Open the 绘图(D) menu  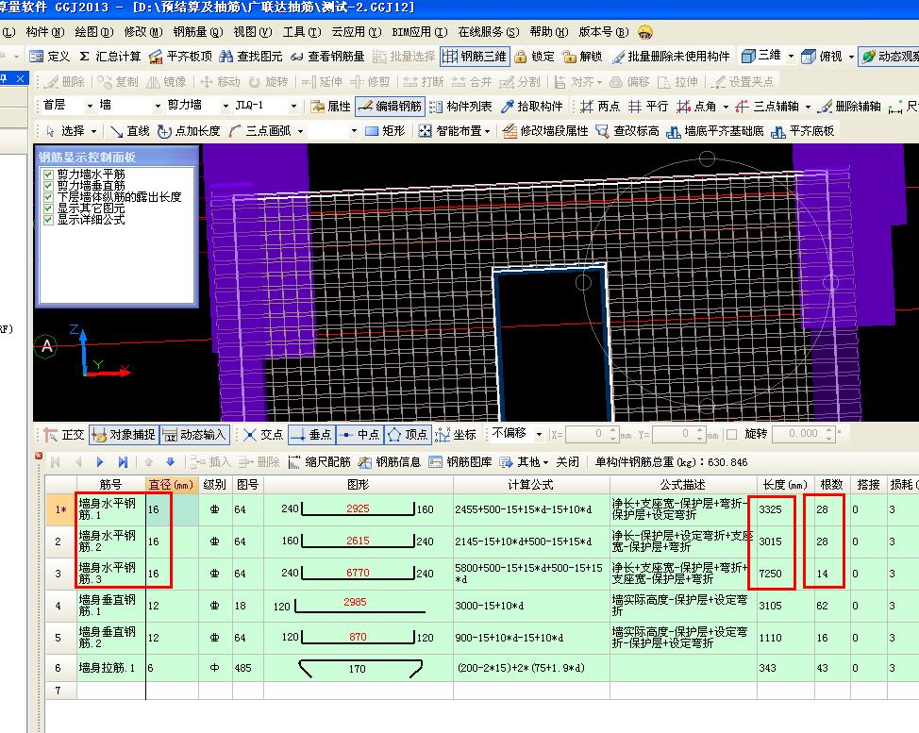93,32
